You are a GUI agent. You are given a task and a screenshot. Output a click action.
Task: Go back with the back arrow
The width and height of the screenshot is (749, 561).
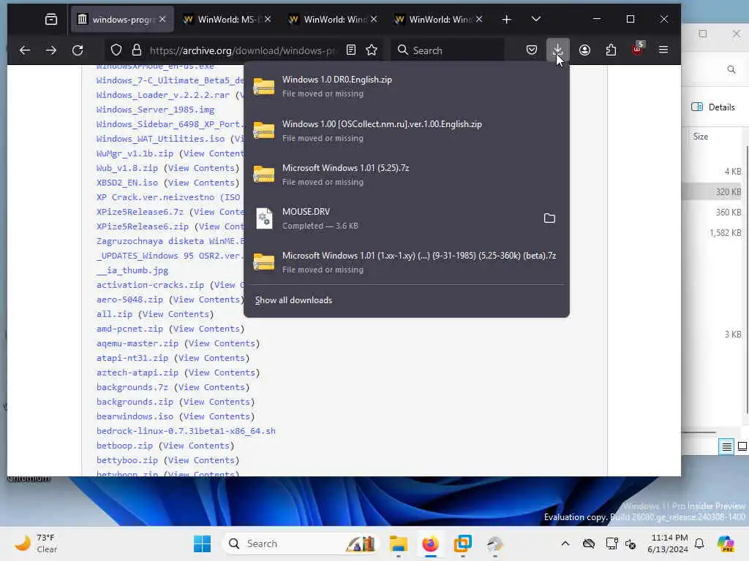pyautogui.click(x=25, y=50)
